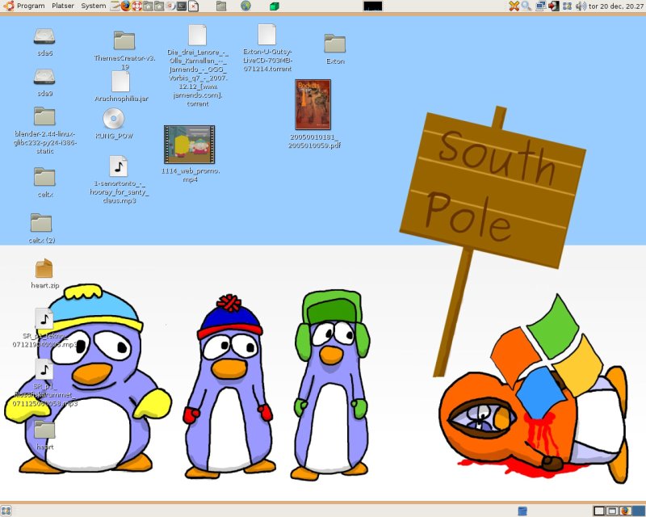Screen dimensions: 646x517
Task: Click the text editor launcher next to System
Action: pos(115,6)
